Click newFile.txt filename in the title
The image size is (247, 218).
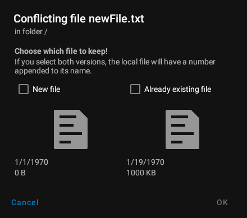pyautogui.click(x=116, y=19)
